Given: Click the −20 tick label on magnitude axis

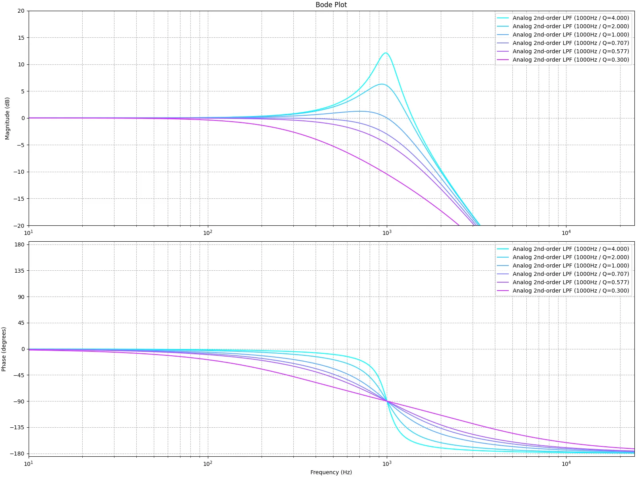Looking at the screenshot, I should [19, 225].
